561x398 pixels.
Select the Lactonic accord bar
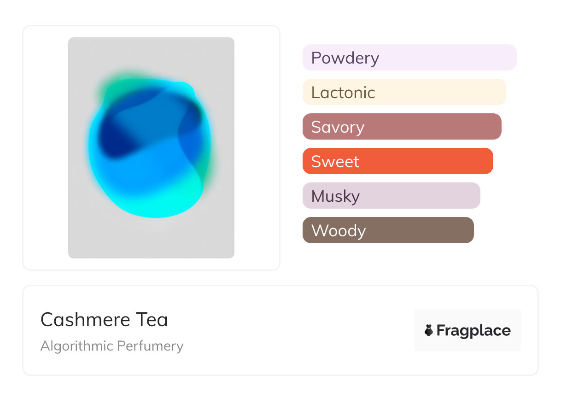point(404,92)
